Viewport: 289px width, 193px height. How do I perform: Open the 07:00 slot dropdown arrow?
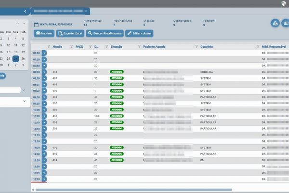pyautogui.click(x=44, y=53)
